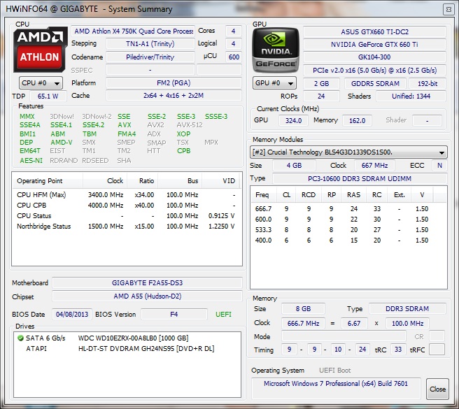Click the CL column header

point(286,195)
